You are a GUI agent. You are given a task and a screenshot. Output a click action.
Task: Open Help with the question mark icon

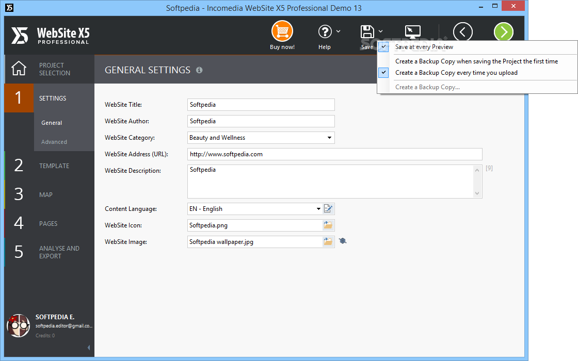325,31
